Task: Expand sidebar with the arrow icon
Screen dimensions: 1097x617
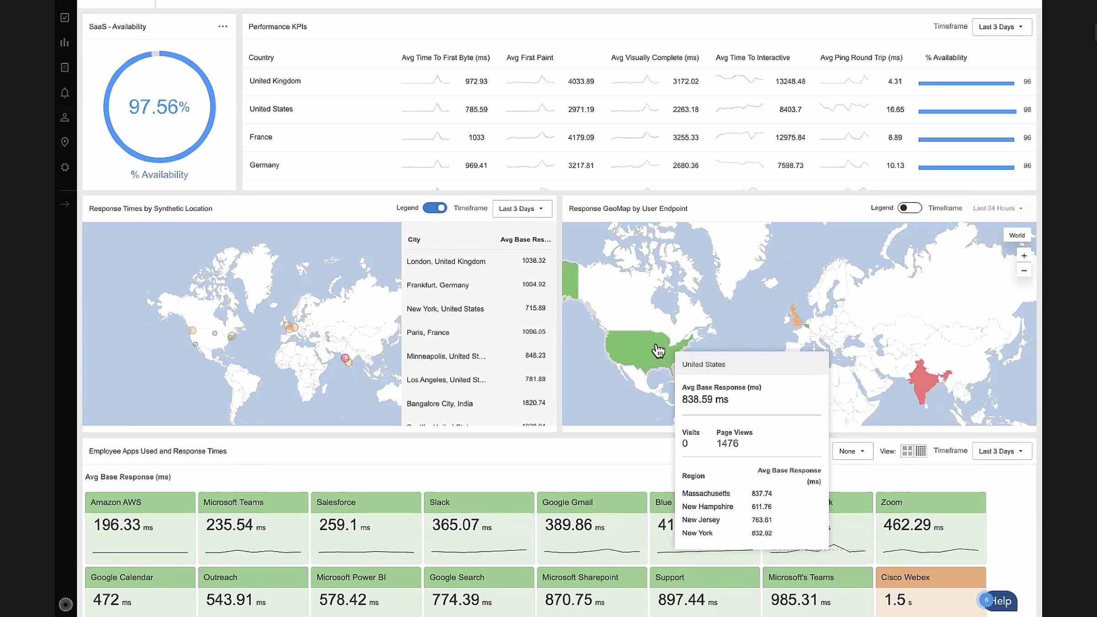Action: click(x=65, y=204)
